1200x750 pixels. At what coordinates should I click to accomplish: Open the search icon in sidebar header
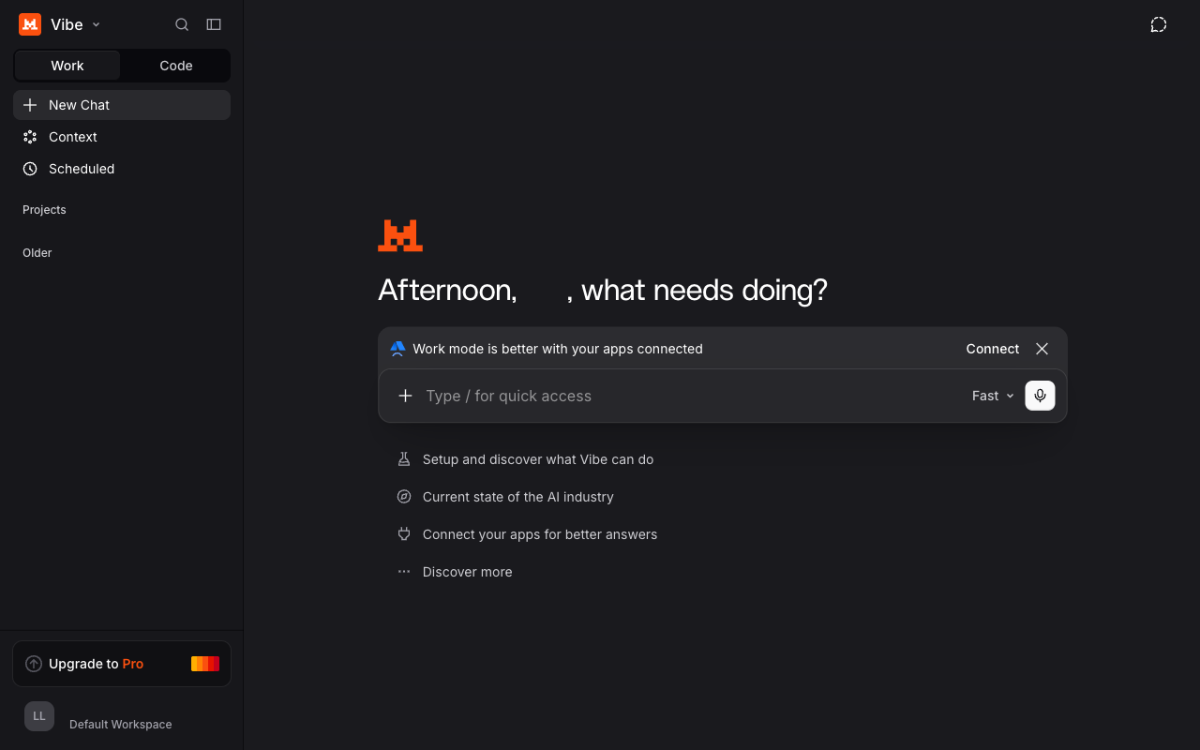click(x=182, y=24)
